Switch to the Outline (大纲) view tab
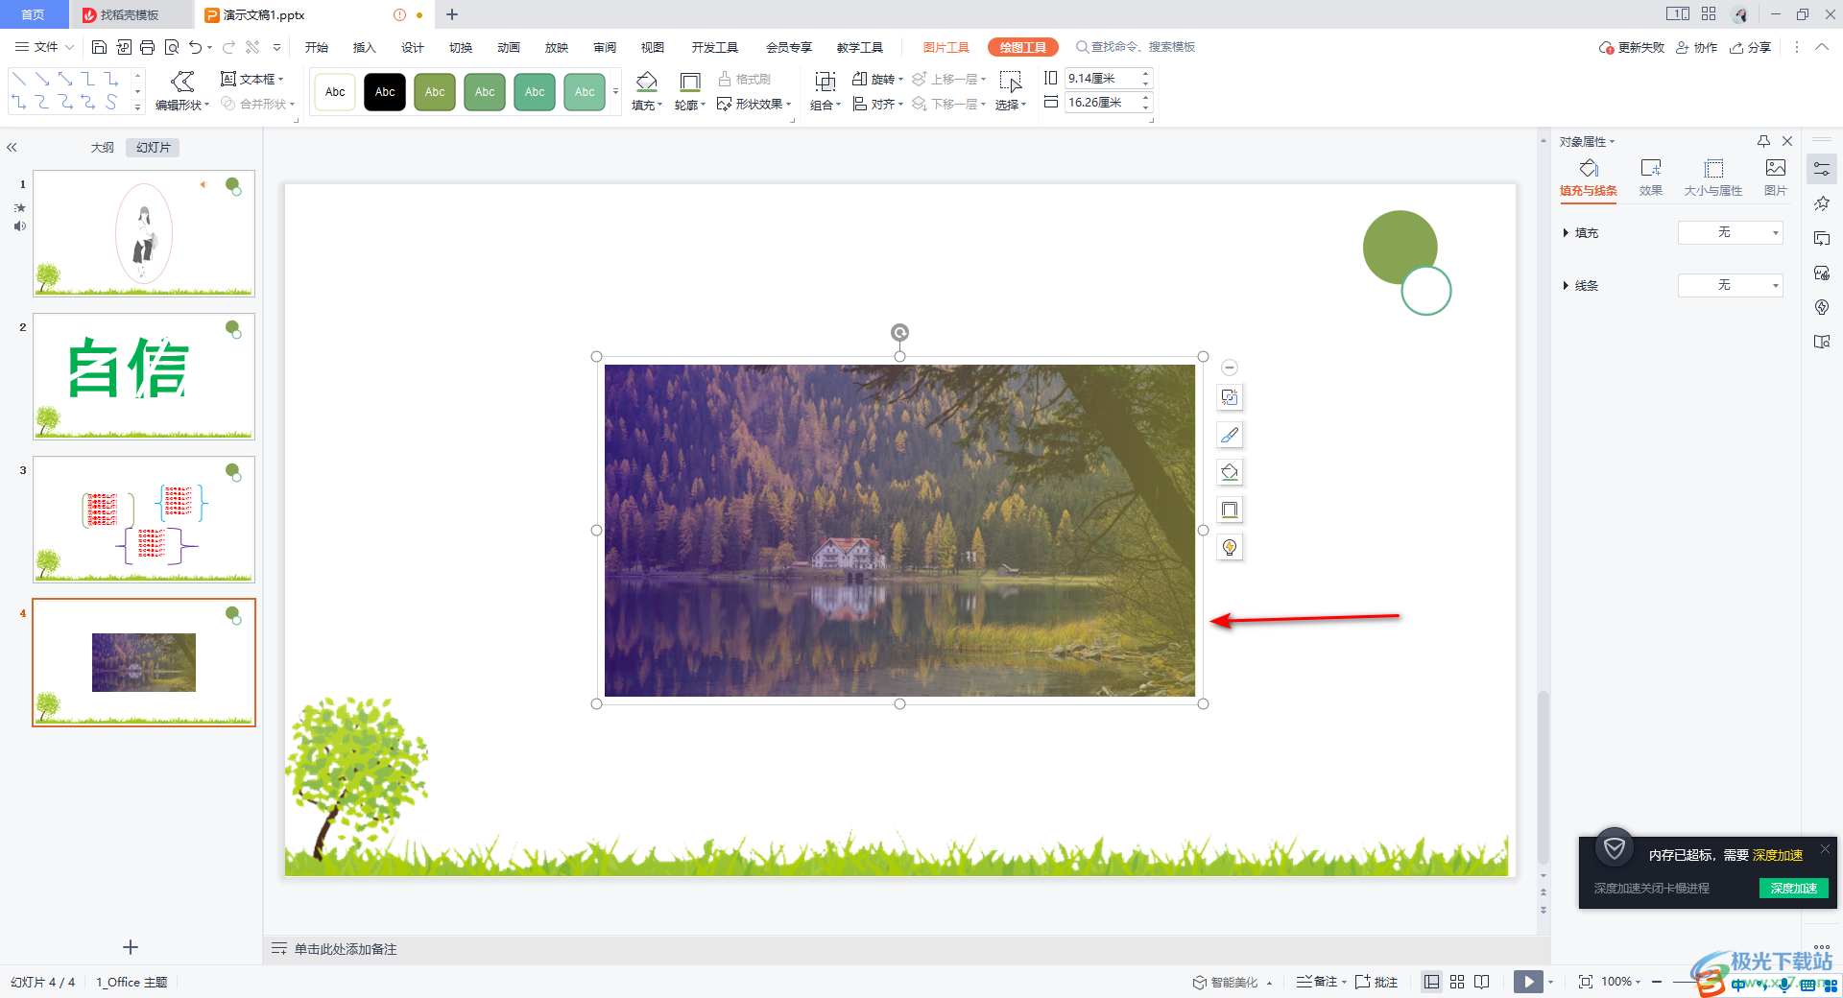Image resolution: width=1843 pixels, height=998 pixels. point(103,148)
